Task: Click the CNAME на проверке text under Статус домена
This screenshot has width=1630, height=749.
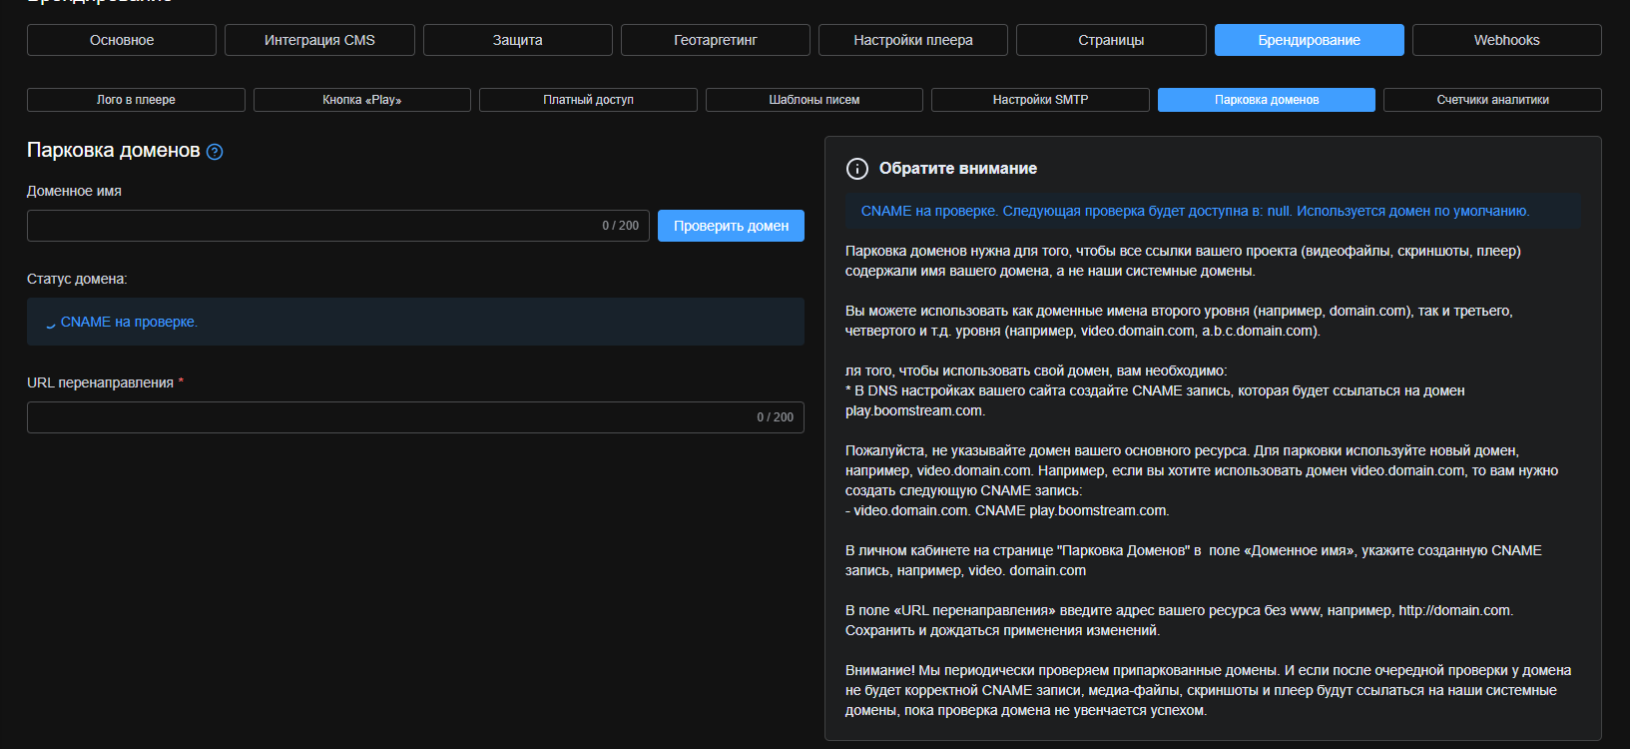Action: click(129, 322)
